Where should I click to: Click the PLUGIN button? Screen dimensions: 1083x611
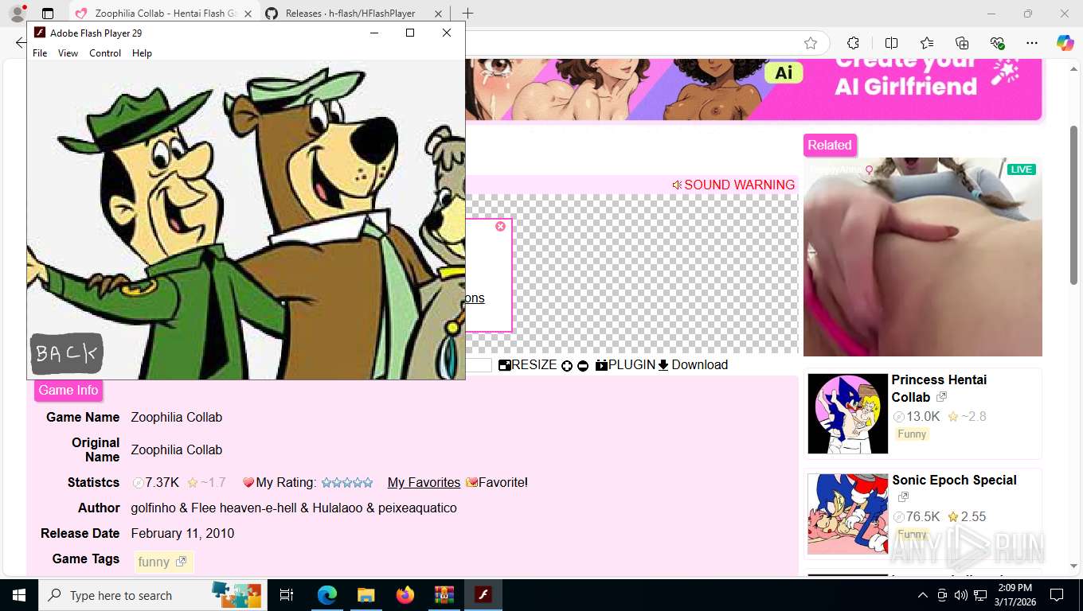pyautogui.click(x=626, y=365)
